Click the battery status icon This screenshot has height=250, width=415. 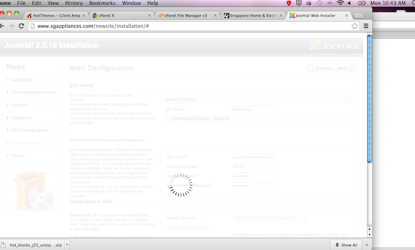[x=362, y=3]
